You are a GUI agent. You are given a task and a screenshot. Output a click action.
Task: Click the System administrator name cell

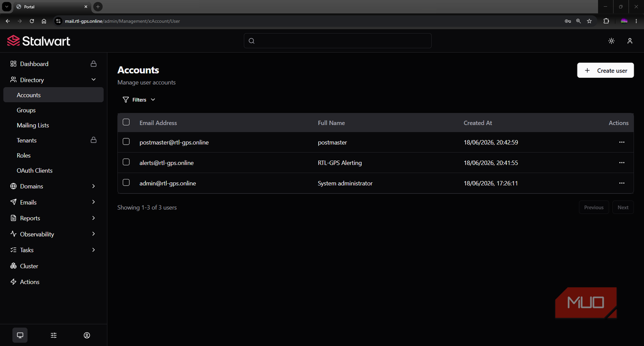coord(345,183)
